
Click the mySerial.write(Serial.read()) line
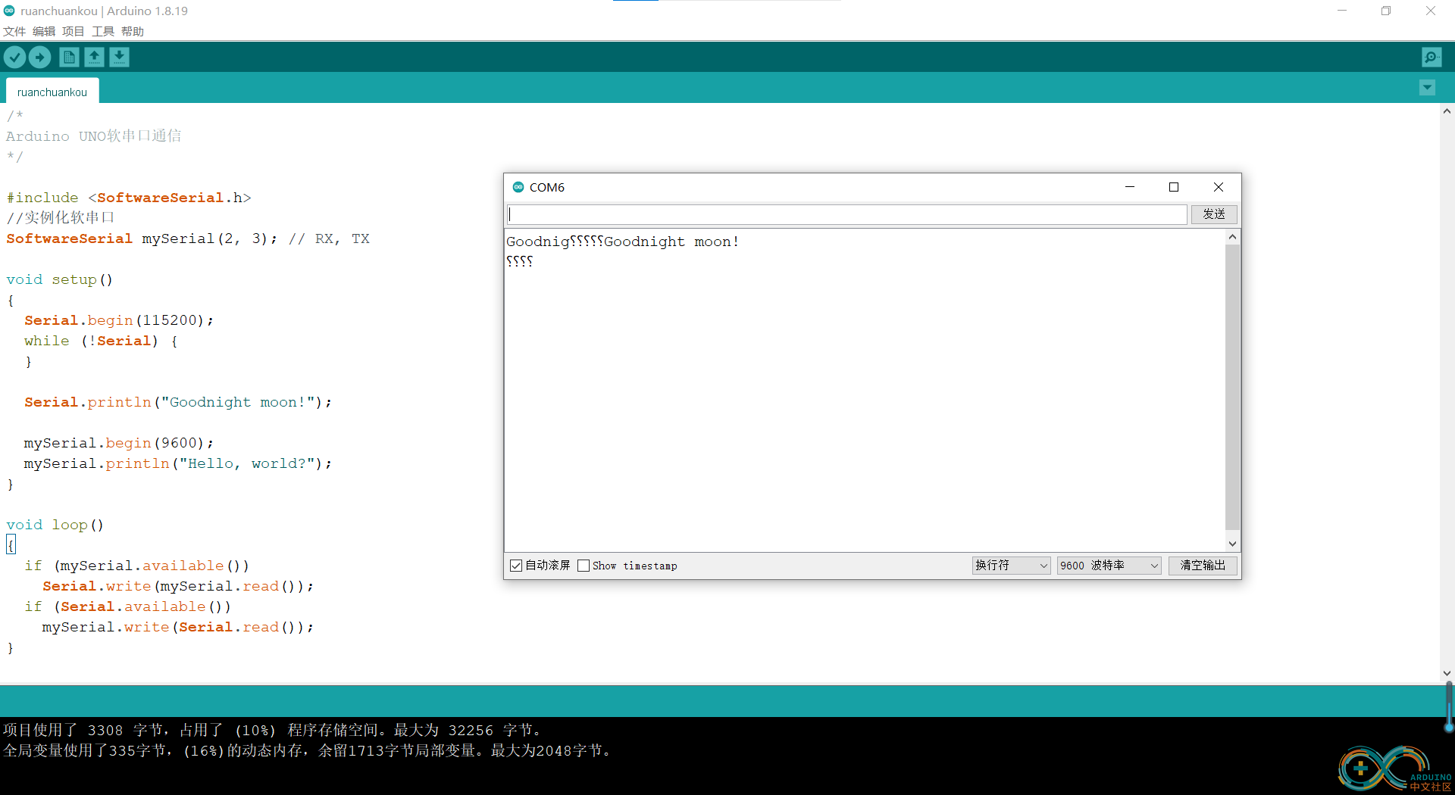[x=178, y=627]
